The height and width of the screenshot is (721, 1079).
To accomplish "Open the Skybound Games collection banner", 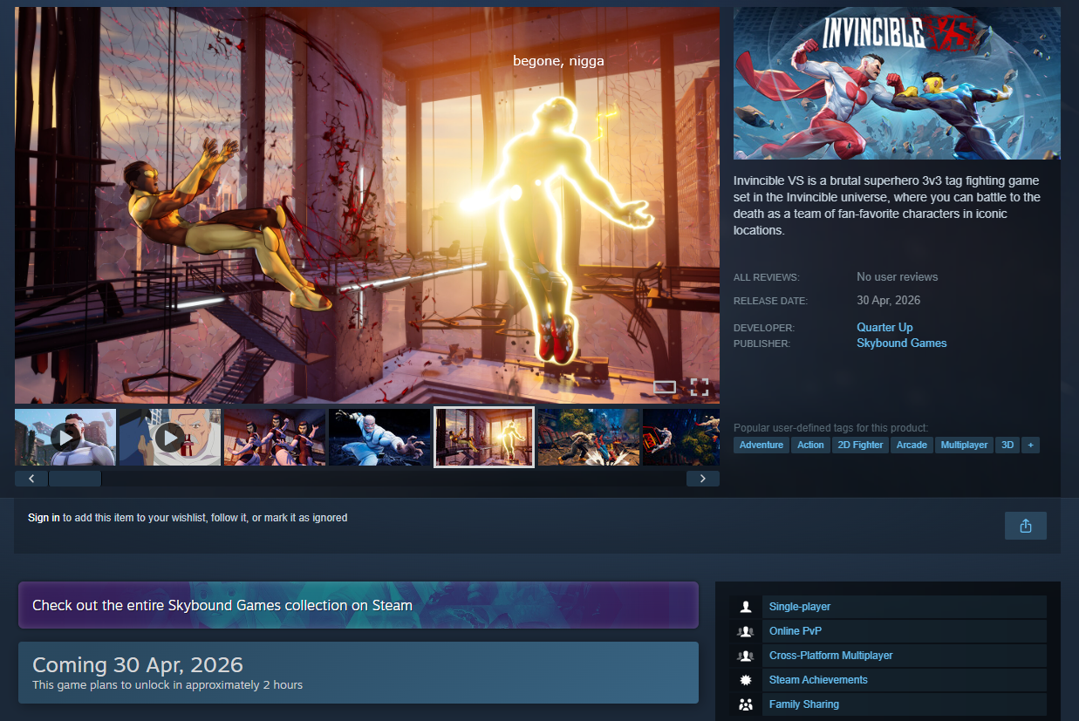I will tap(359, 605).
